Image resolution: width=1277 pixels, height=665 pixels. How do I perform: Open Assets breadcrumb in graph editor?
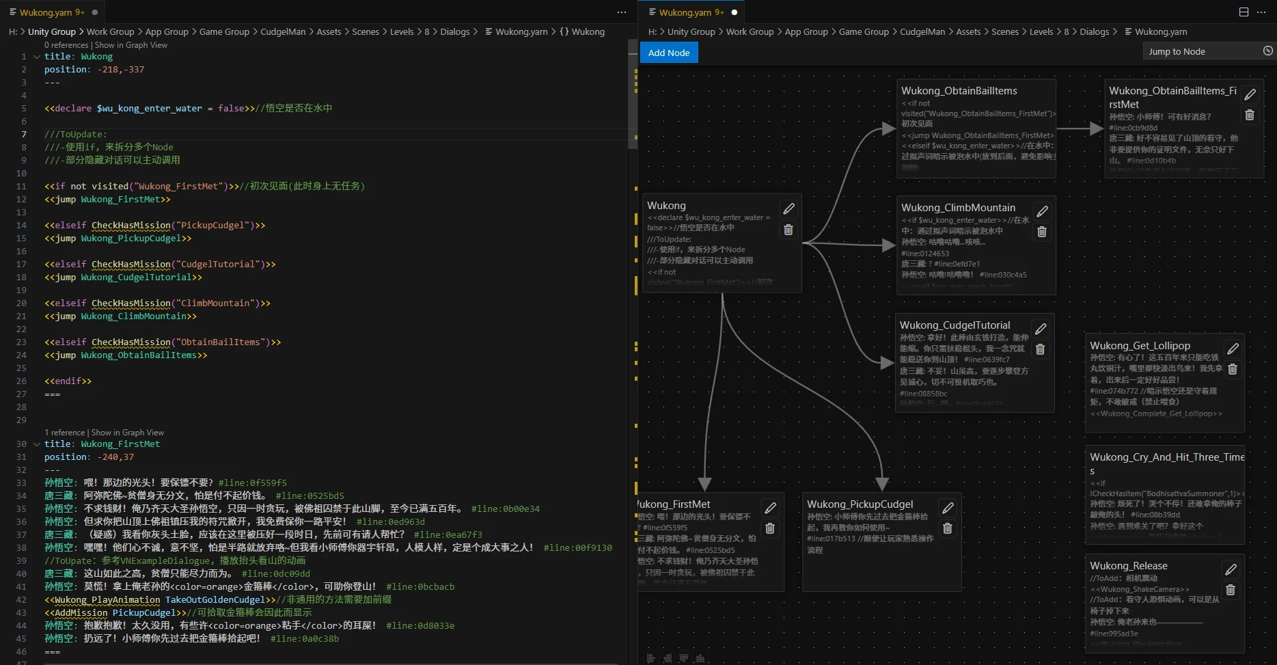tap(968, 31)
